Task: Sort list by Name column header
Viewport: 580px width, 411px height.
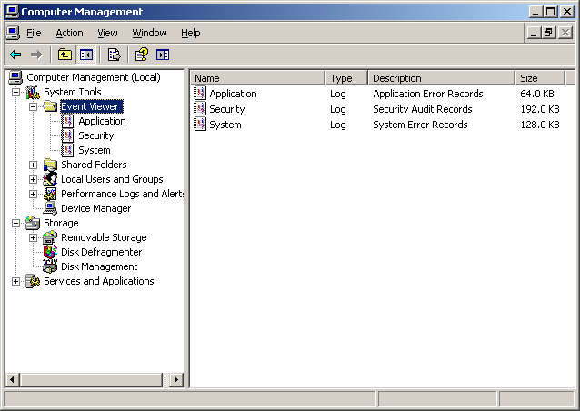Action: pyautogui.click(x=256, y=78)
